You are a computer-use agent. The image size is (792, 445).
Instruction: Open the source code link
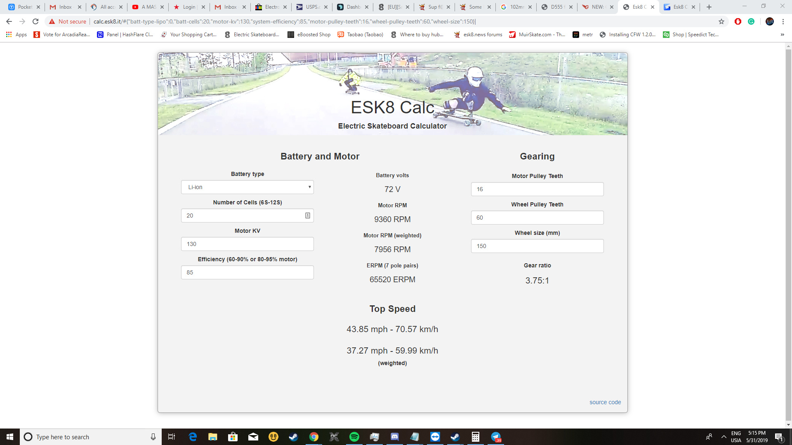(605, 402)
